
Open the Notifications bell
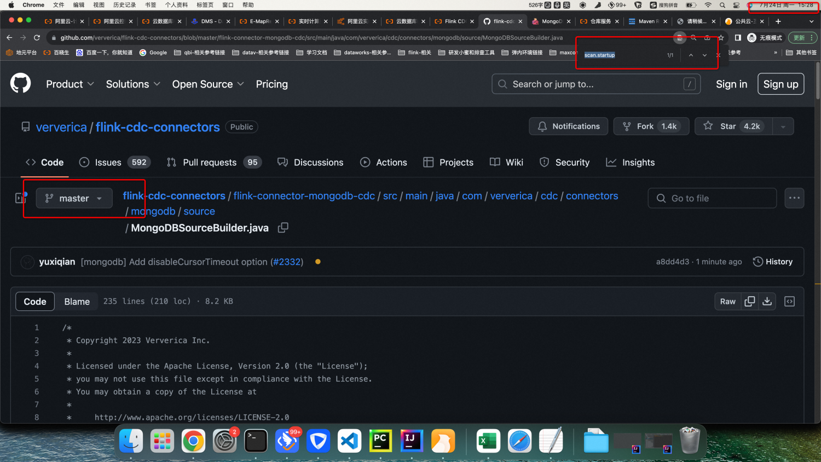pos(568,126)
